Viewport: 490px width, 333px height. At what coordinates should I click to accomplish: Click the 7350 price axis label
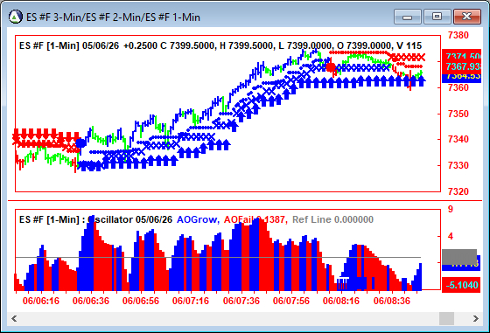[458, 114]
